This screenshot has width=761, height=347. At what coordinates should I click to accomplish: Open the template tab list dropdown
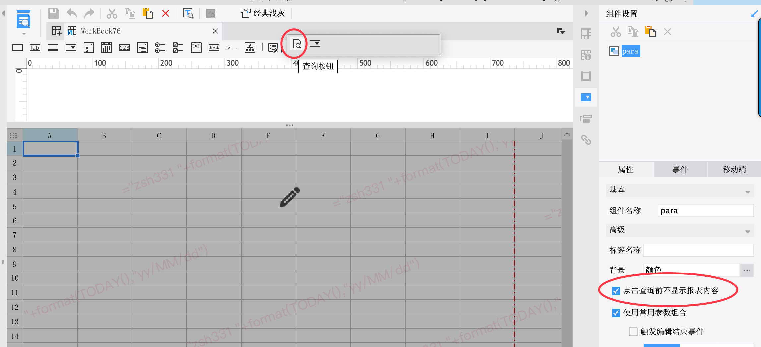(561, 31)
